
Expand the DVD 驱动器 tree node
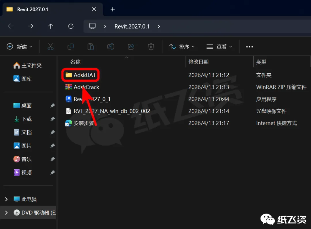tap(6, 213)
